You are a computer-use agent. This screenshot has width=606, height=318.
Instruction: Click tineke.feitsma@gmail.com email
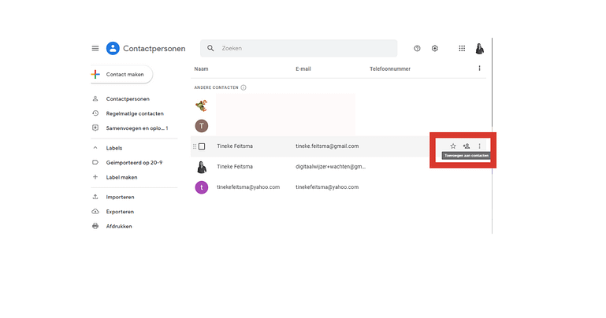click(x=327, y=146)
